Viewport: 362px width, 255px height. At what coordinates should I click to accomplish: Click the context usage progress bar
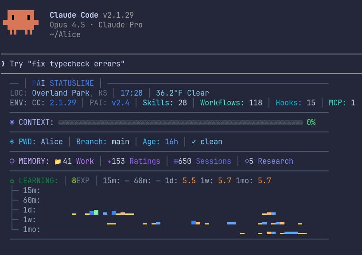(180, 122)
